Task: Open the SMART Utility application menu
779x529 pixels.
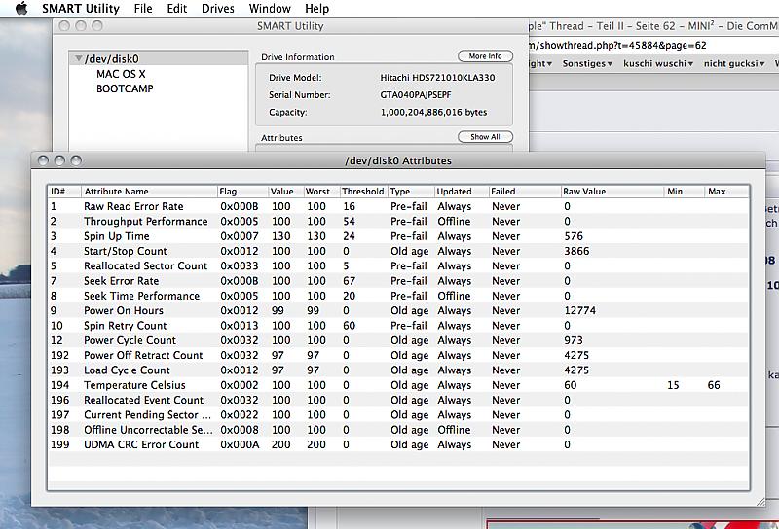Action: [x=81, y=9]
